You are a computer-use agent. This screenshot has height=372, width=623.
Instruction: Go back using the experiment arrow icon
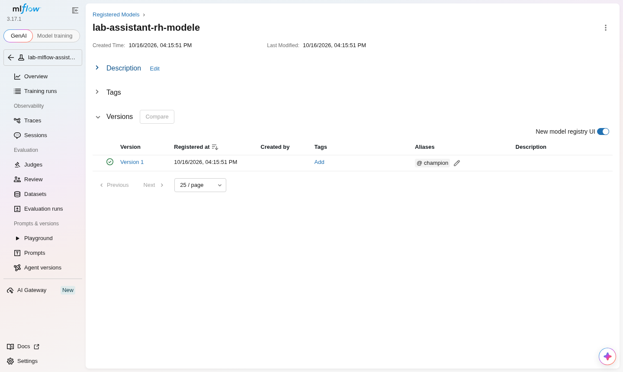(11, 58)
